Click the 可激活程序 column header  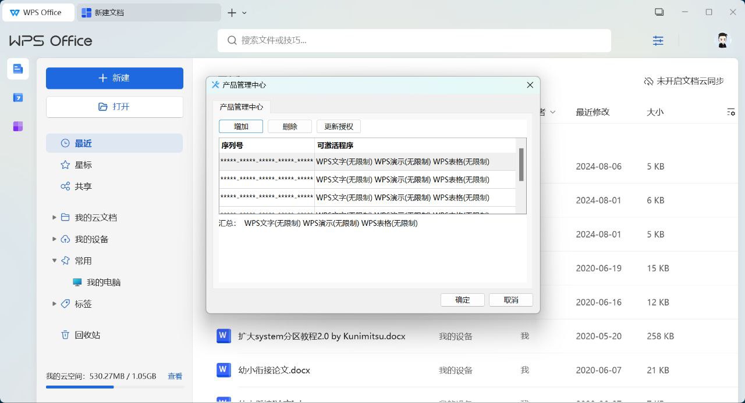point(415,145)
